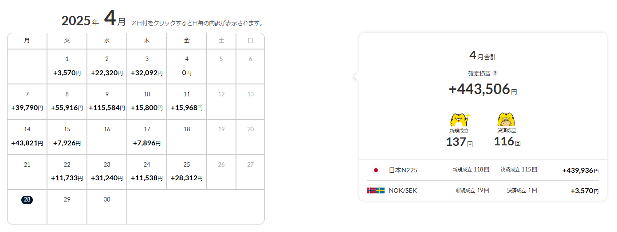Open April 3 breakdown showing +32,092円

[x=147, y=66]
